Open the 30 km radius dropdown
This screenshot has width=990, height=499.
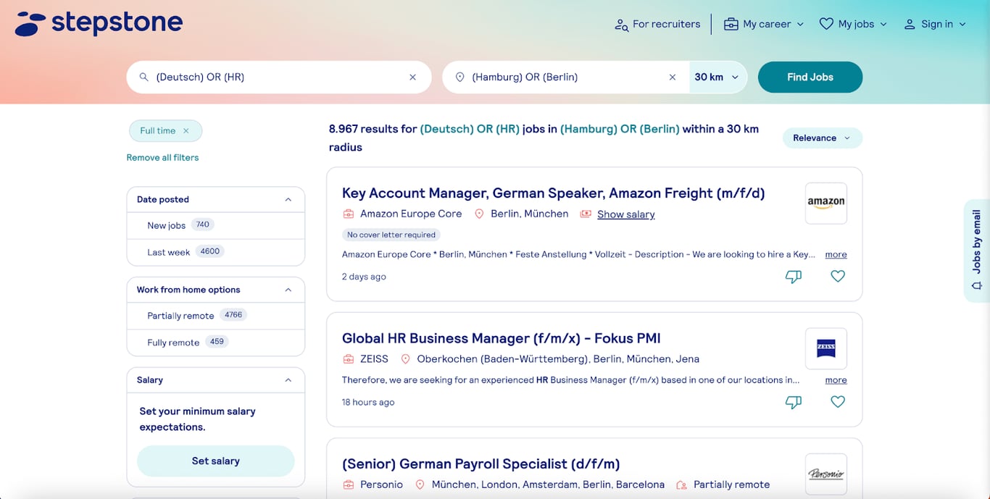click(x=717, y=77)
